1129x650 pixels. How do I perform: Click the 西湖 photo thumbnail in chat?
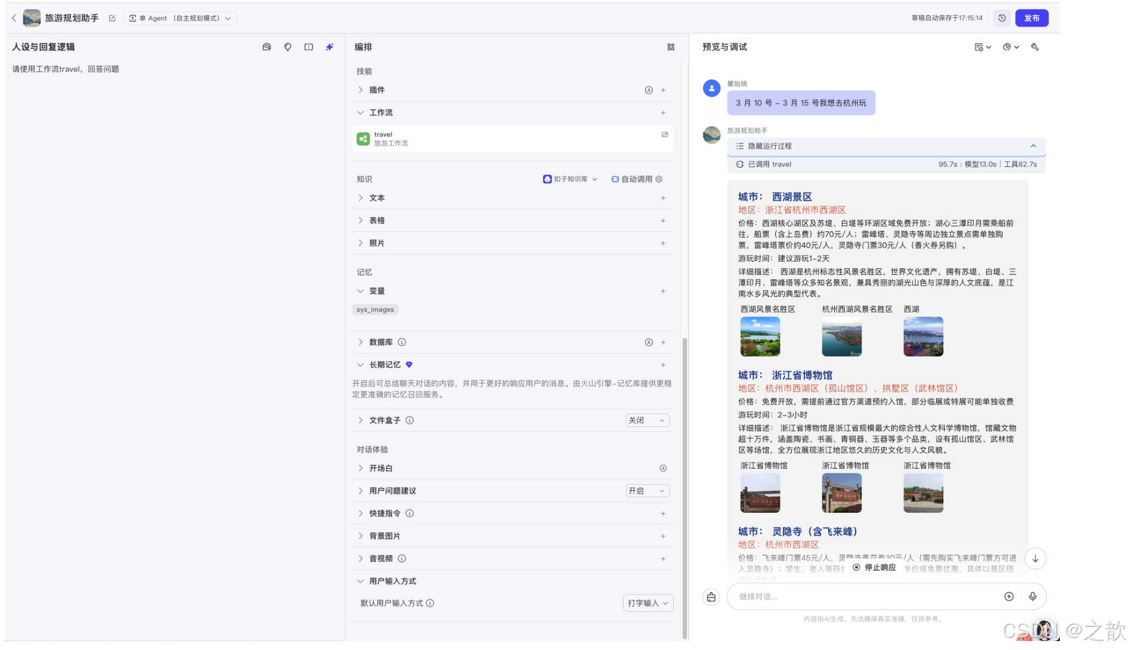pos(923,336)
